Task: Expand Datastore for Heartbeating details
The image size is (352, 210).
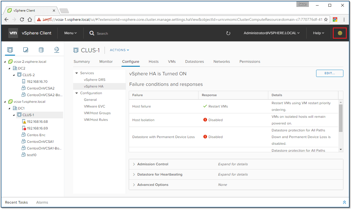Action: 134,174
